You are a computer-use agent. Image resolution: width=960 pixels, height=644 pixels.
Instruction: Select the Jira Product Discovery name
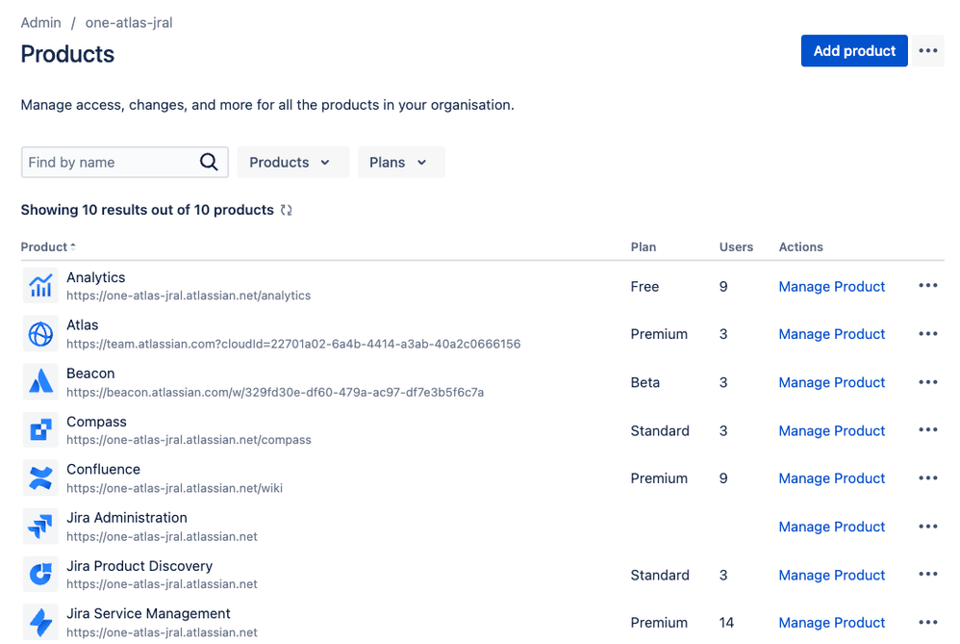tap(139, 566)
